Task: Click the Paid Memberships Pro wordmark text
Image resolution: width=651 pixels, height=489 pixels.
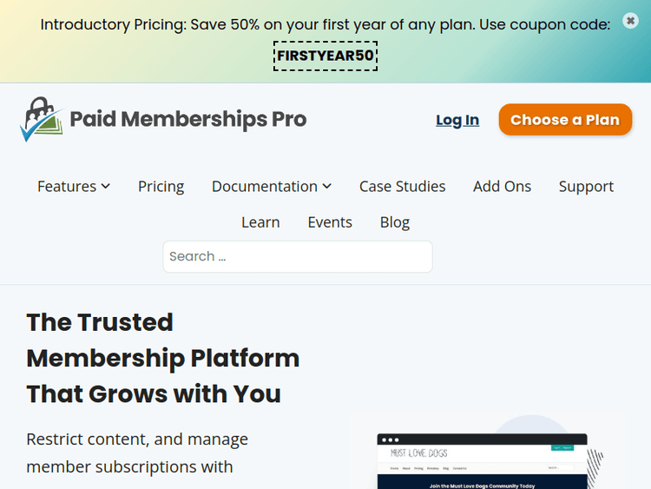Action: point(188,119)
